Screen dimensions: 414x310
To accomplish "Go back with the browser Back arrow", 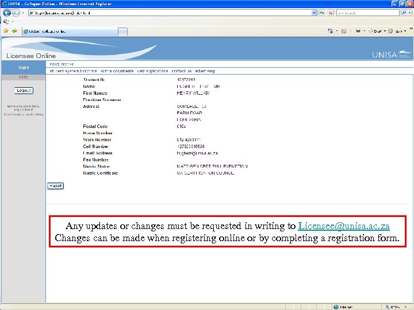I will tap(7, 13).
